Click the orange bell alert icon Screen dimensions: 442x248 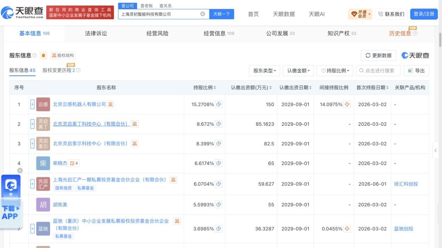pos(44,56)
